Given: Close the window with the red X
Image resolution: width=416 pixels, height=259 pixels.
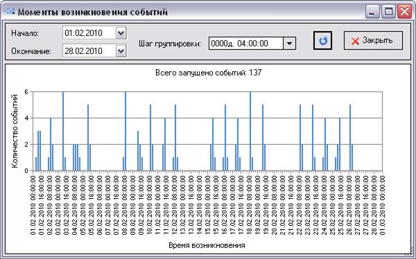Looking at the screenshot, I should click(x=404, y=12).
